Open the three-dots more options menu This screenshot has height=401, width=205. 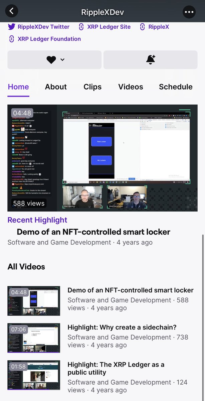tap(189, 12)
